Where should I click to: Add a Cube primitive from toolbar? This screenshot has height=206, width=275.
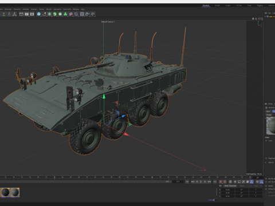click(x=39, y=14)
